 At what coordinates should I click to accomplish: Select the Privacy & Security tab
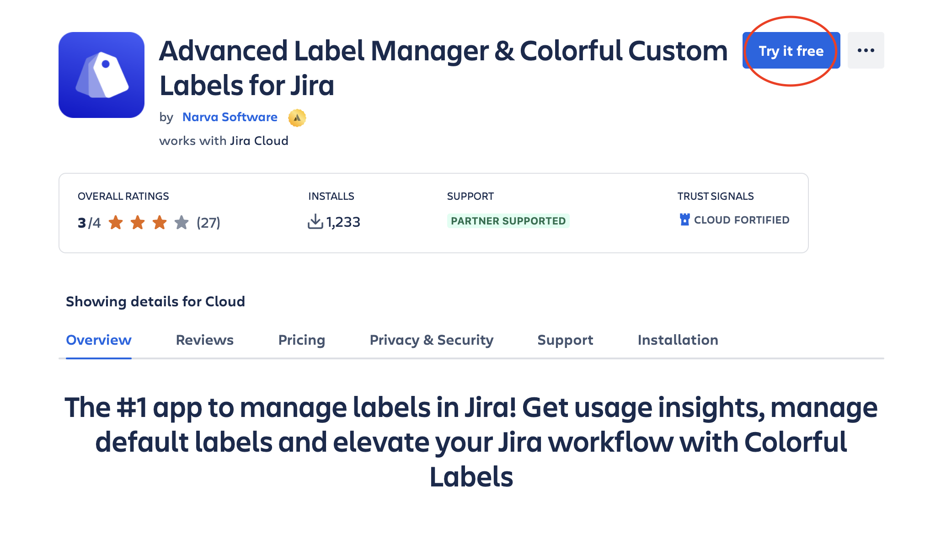[x=431, y=340]
